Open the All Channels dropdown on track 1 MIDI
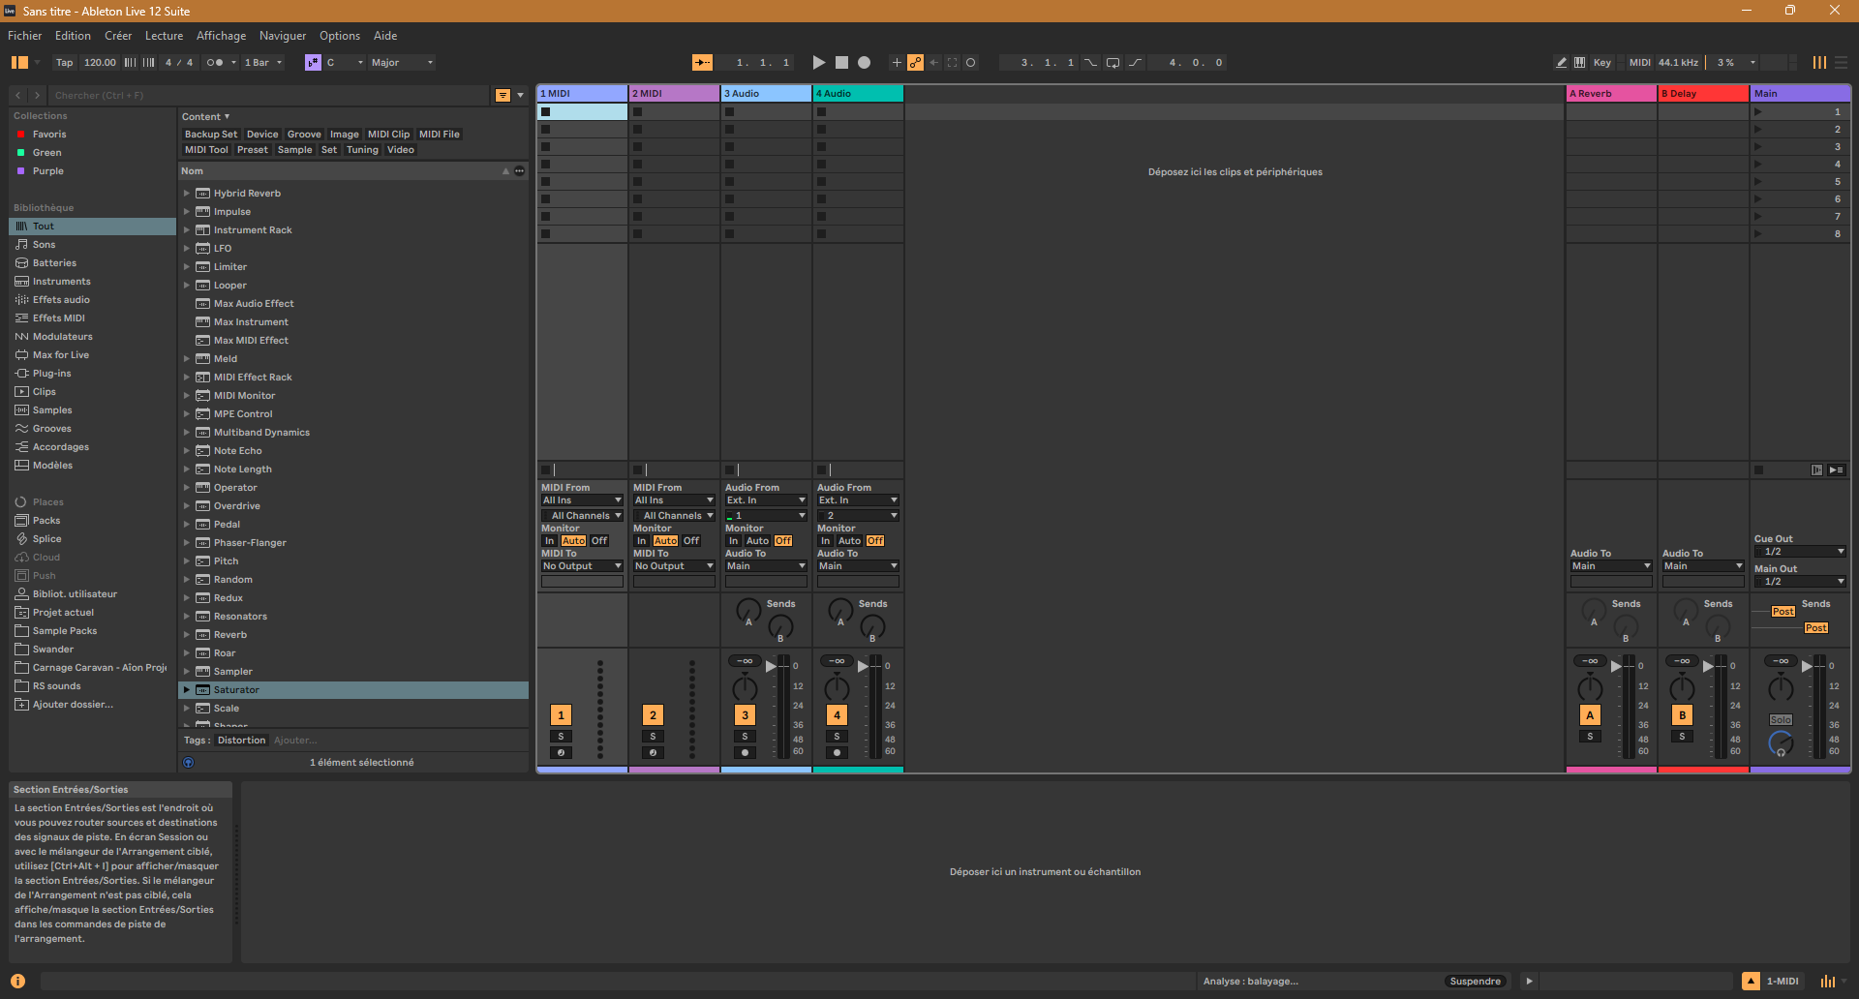Image resolution: width=1859 pixels, height=999 pixels. pyautogui.click(x=582, y=516)
